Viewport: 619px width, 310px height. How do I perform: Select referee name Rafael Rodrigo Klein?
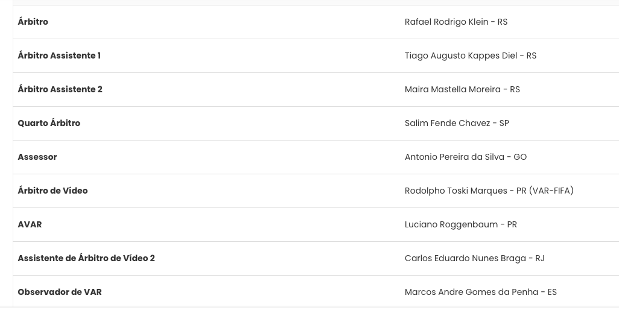(446, 22)
